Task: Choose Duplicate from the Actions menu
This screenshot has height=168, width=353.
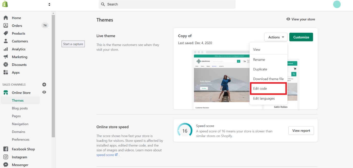Action: coord(260,69)
